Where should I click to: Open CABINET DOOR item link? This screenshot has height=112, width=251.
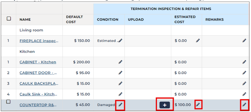point(38,73)
